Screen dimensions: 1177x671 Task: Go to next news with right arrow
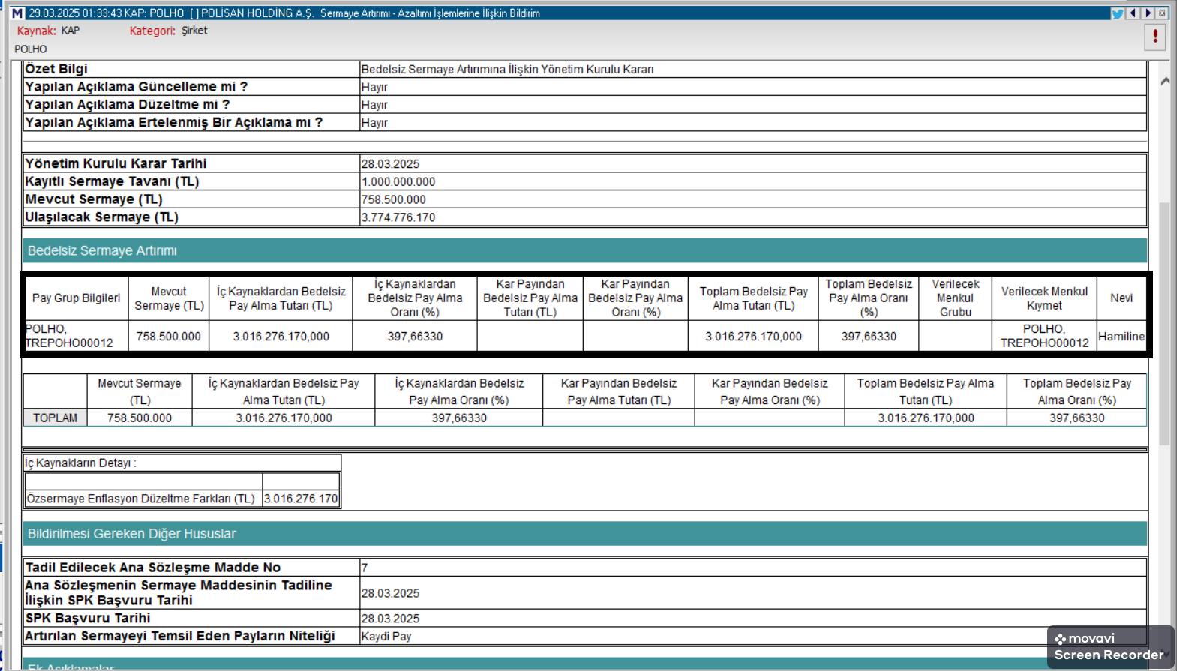coord(1148,13)
